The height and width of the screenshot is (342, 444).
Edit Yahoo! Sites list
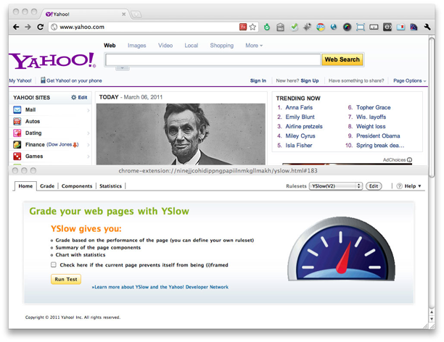pos(79,97)
